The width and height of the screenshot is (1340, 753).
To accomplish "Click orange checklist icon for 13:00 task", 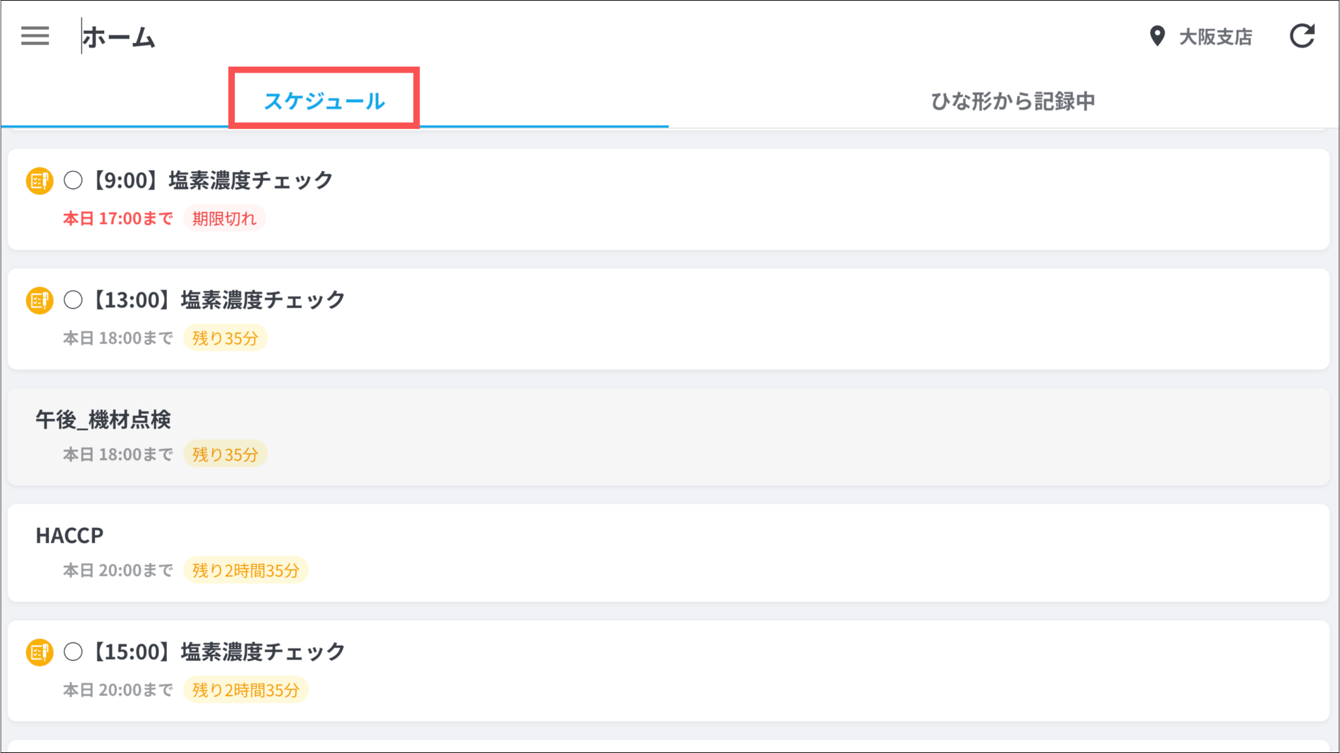I will click(x=39, y=300).
